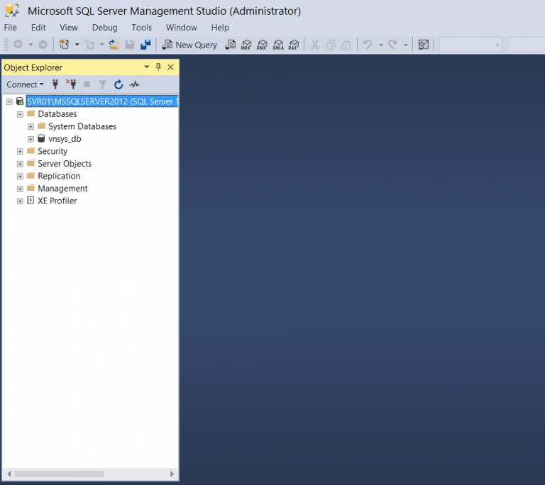Expand the XE Profiler node
This screenshot has width=545, height=485.
pyautogui.click(x=20, y=201)
